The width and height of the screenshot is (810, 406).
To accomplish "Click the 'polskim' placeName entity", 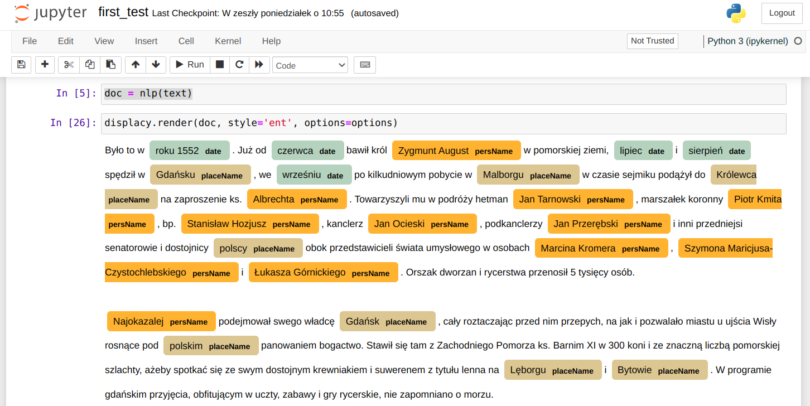I will click(211, 346).
